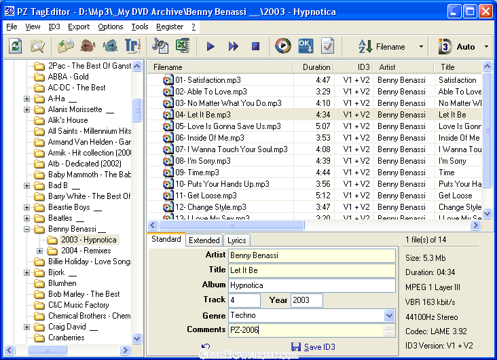Expand the Beatles folder node
497x360 pixels.
click(x=27, y=218)
